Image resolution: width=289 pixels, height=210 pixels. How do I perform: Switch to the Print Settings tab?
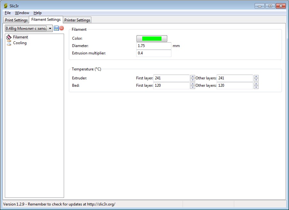[x=16, y=20]
